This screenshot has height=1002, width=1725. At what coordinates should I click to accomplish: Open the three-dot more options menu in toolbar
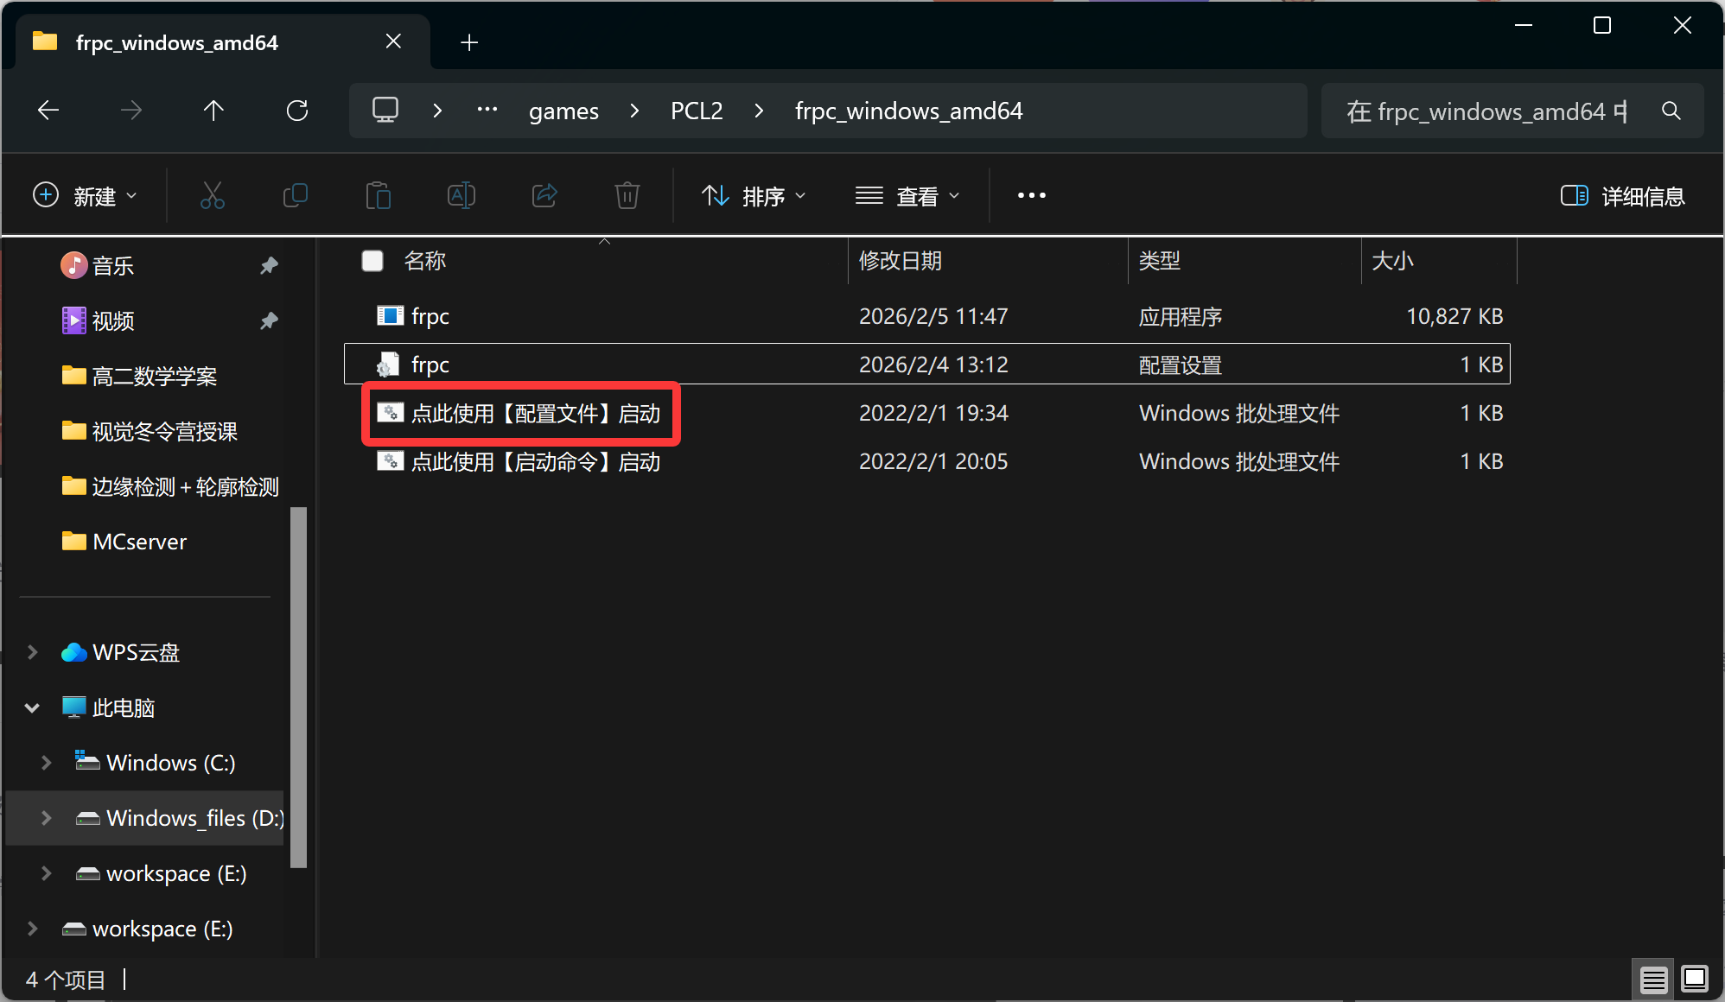click(1031, 196)
